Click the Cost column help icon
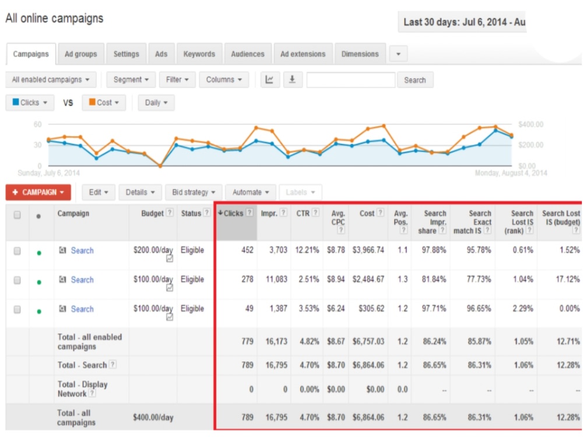This screenshot has height=437, width=583. (x=380, y=213)
